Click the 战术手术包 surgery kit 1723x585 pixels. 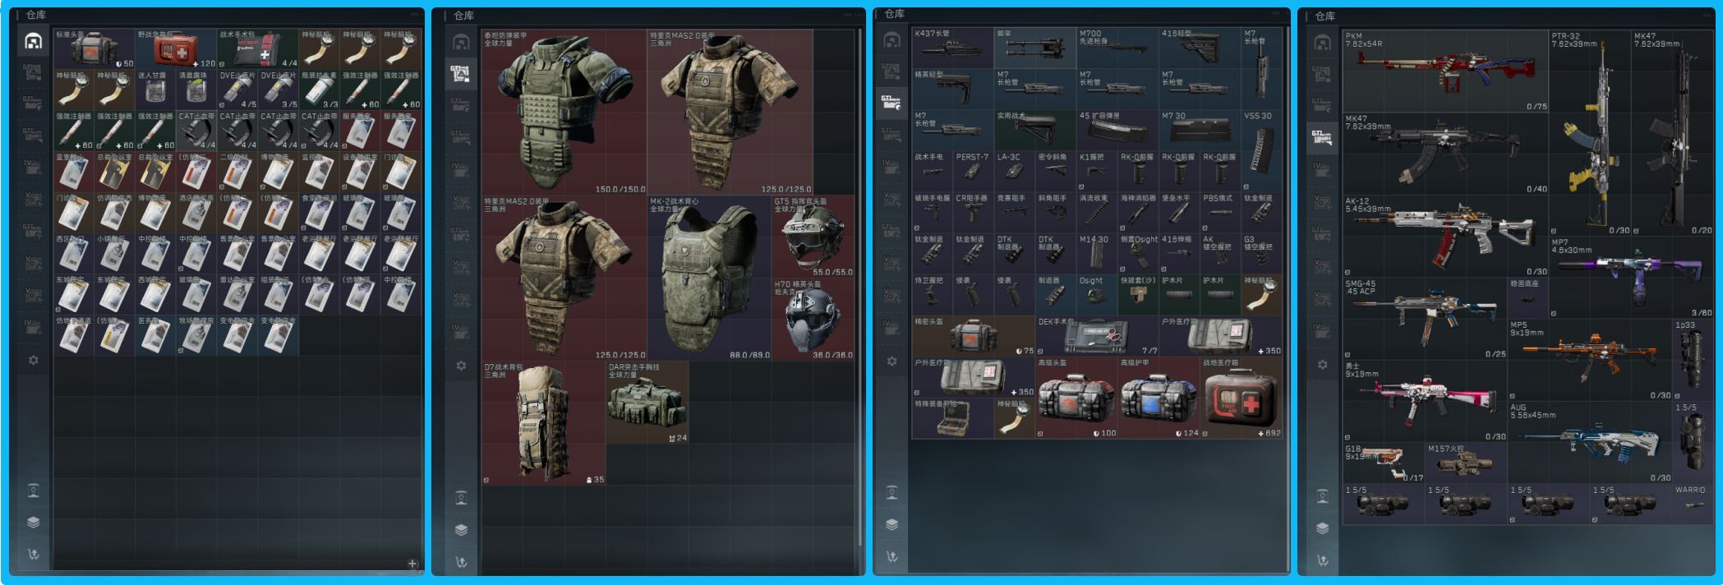coord(258,49)
